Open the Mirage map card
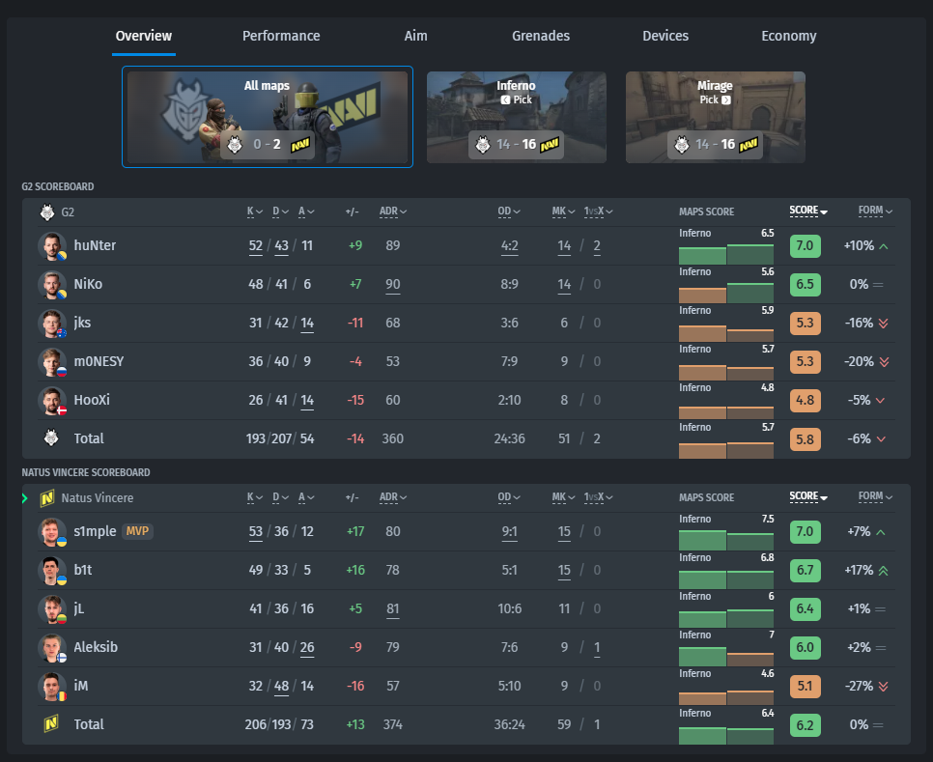933x762 pixels. tap(716, 117)
